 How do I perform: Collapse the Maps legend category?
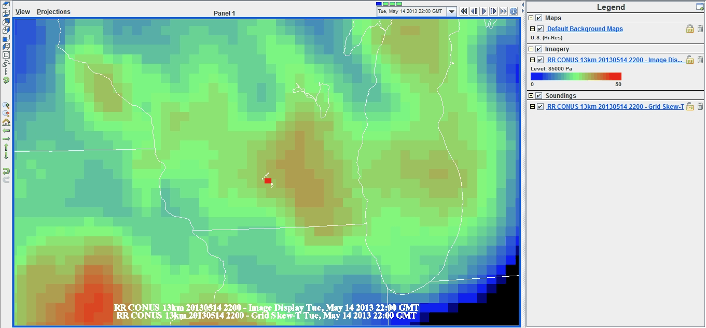[x=531, y=18]
